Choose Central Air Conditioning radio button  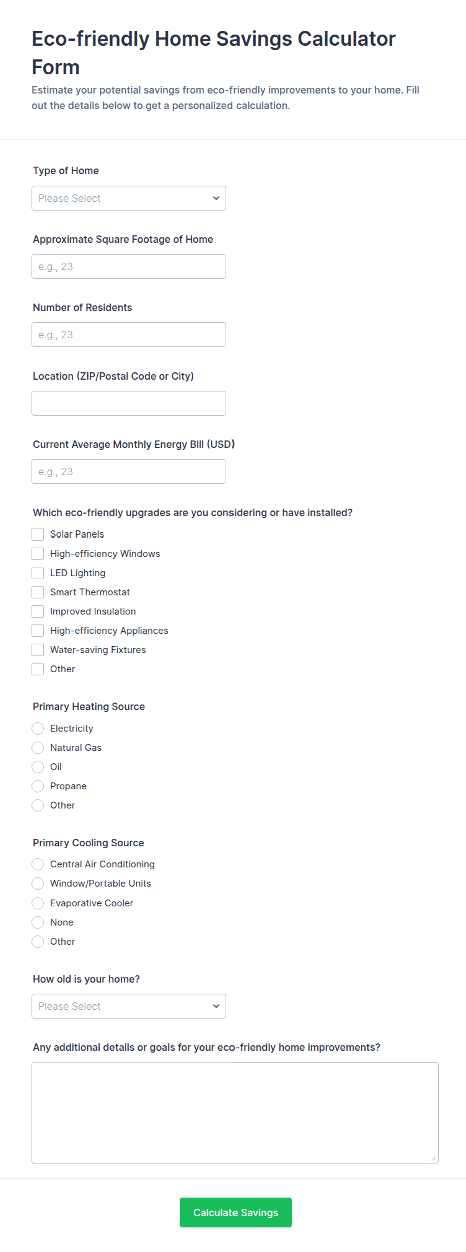pos(38,864)
